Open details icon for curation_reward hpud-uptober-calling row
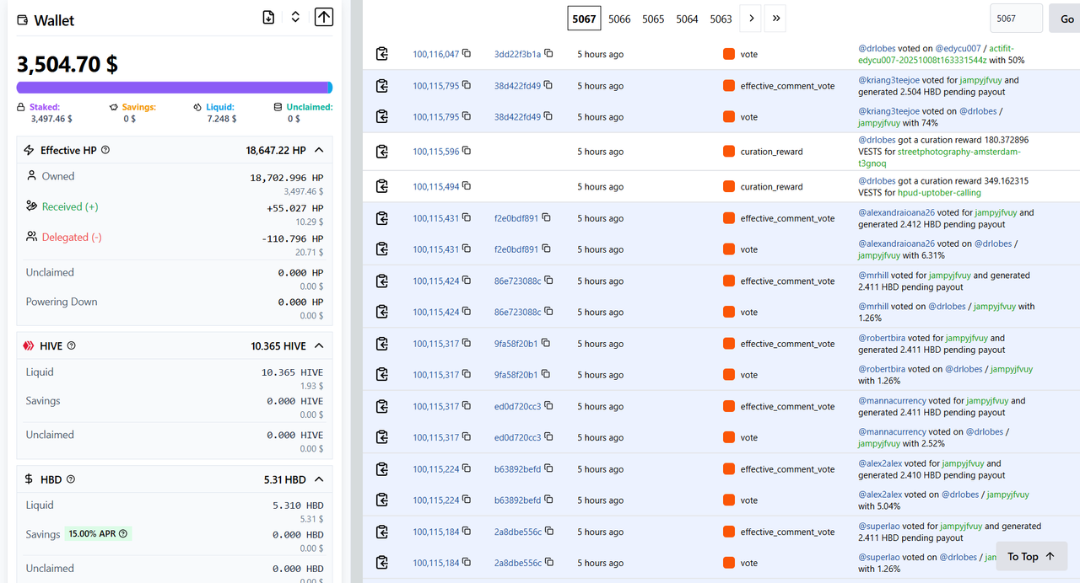Screen dimensions: 1080x583 (382, 187)
